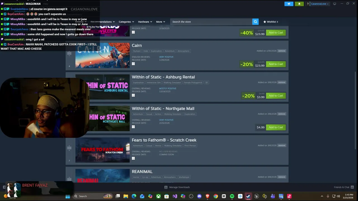Viewport: 358px width, 201px height.
Task: Open Brave browser from taskbar
Action: point(208,196)
